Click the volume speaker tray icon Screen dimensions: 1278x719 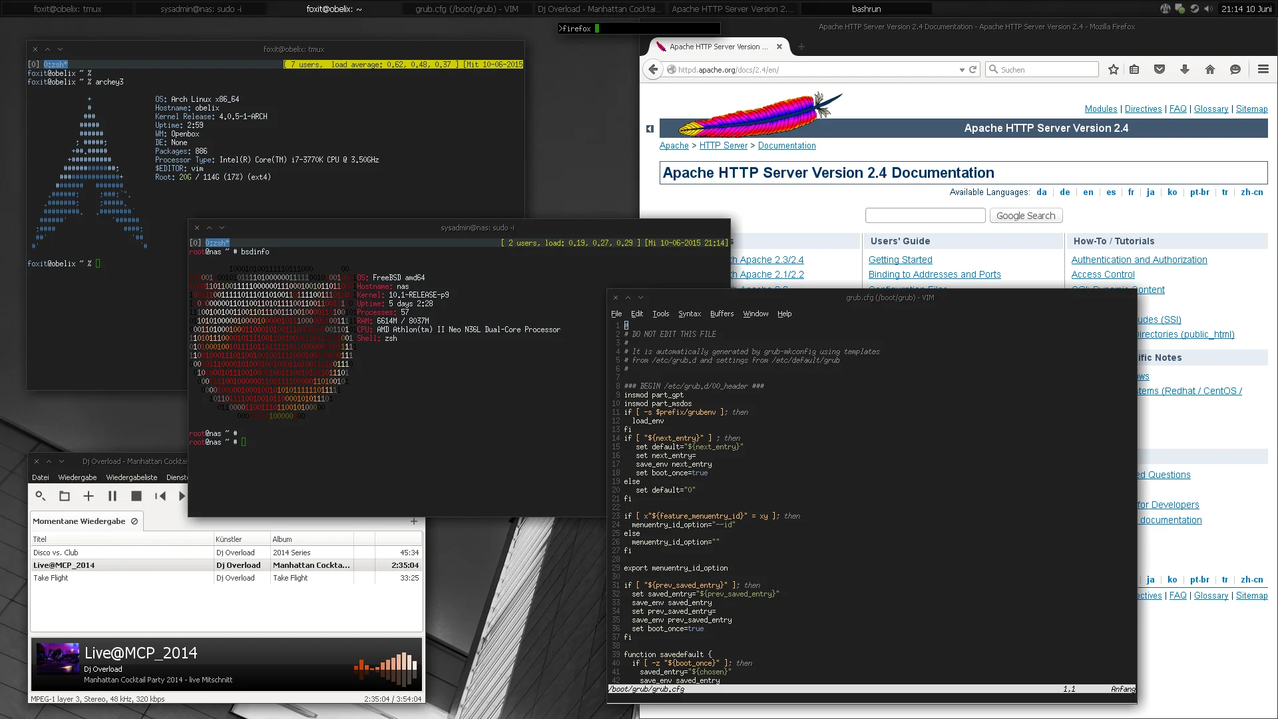(x=1209, y=9)
